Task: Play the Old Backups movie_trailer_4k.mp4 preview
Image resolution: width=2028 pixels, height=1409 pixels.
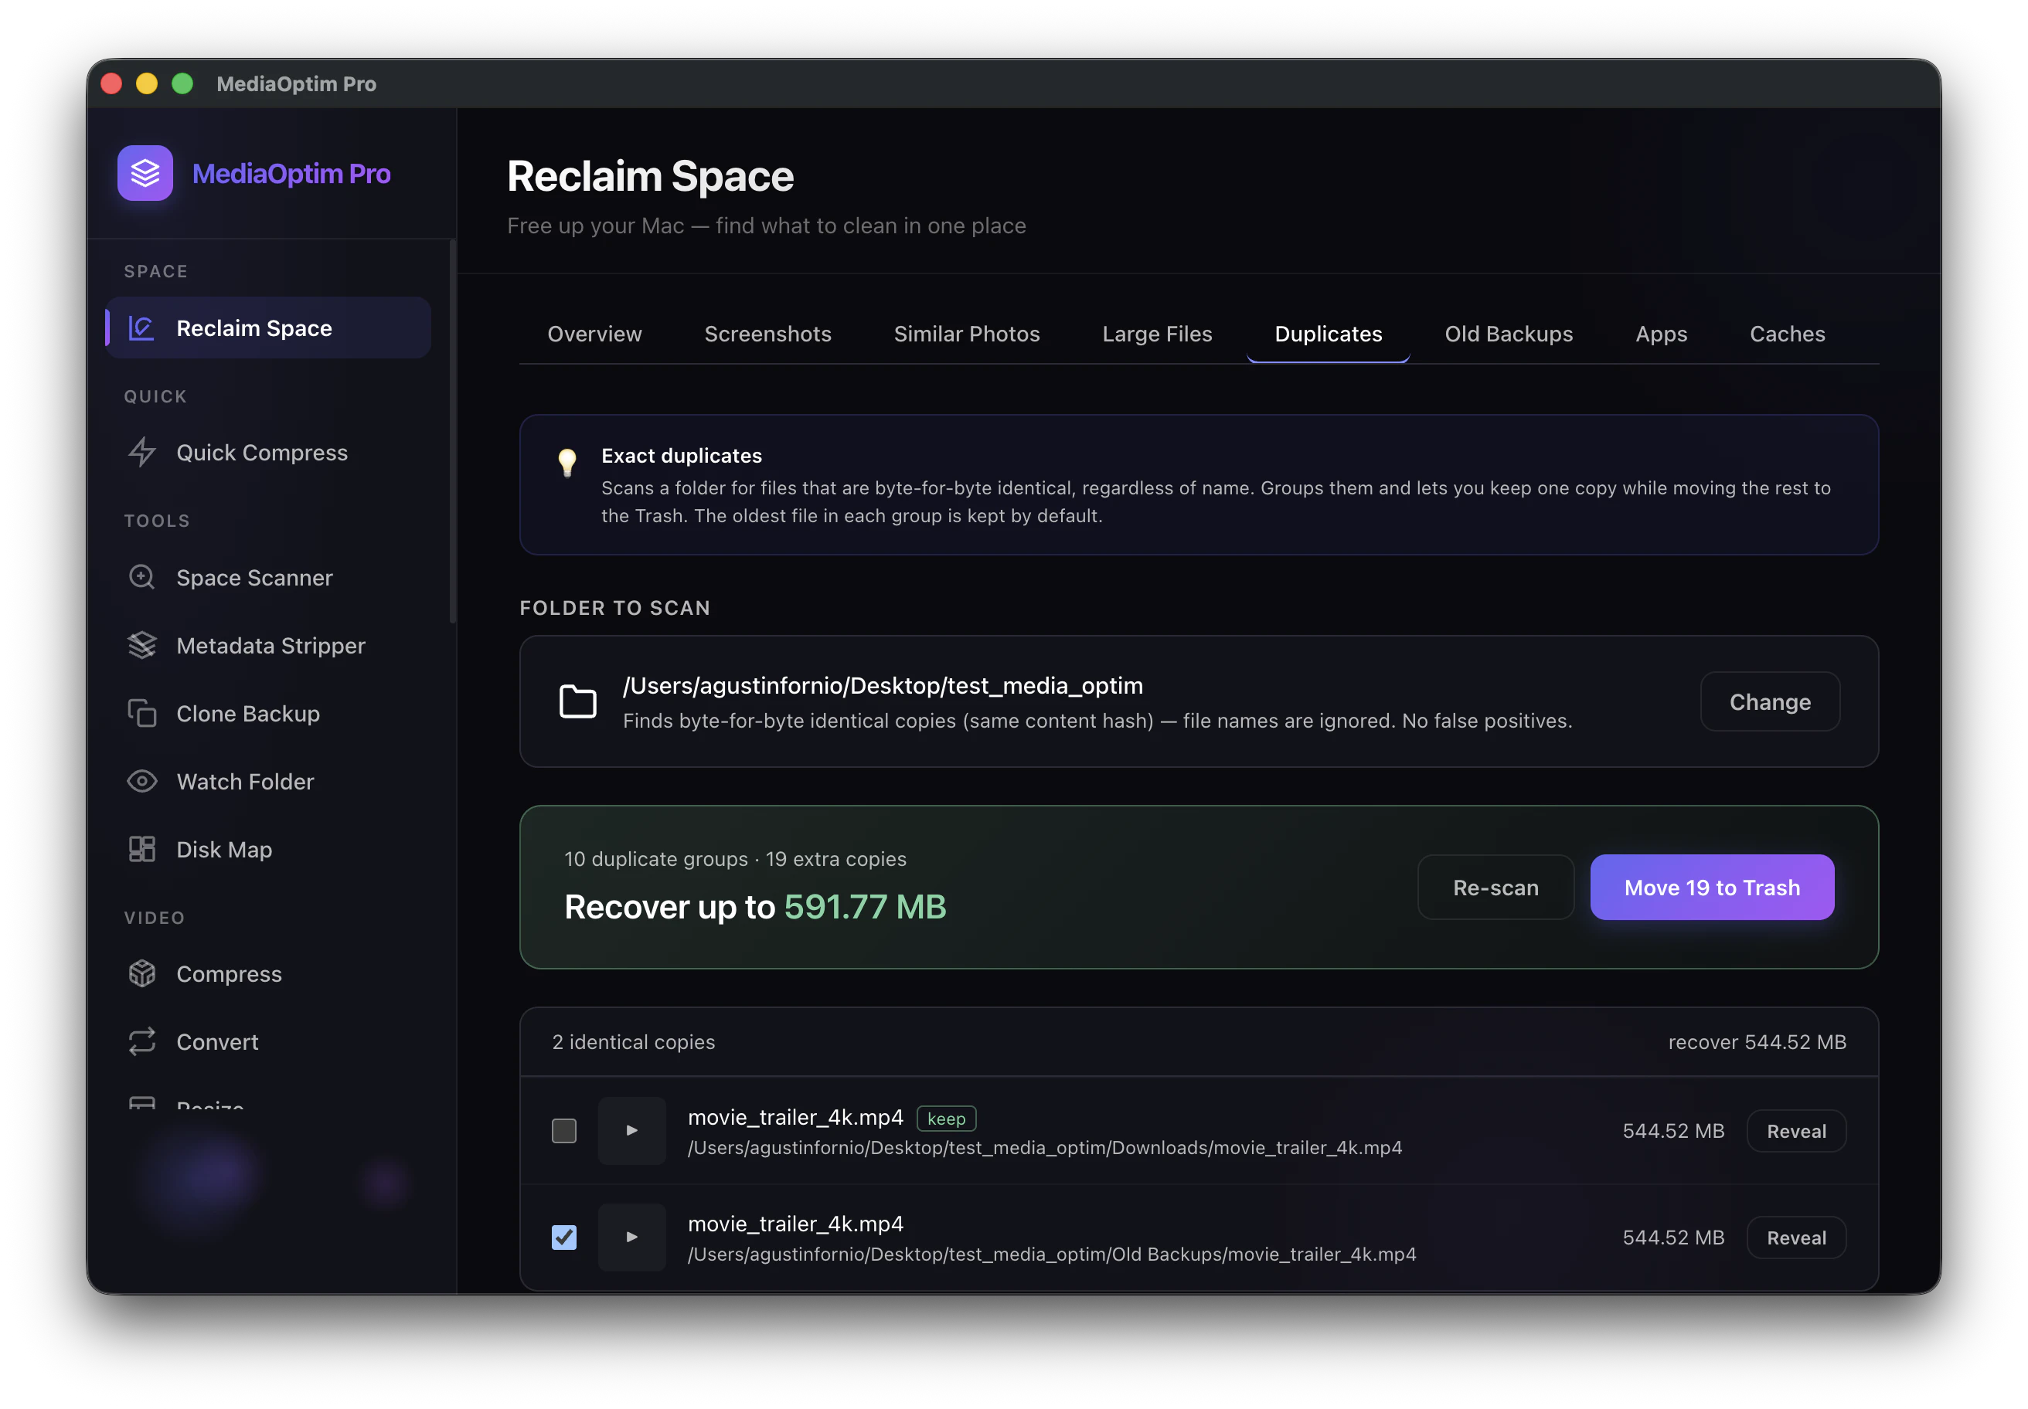Action: (631, 1238)
